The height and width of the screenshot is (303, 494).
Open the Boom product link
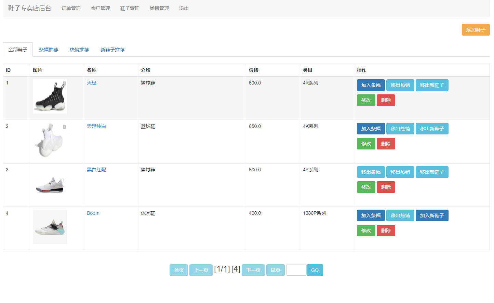tap(93, 213)
